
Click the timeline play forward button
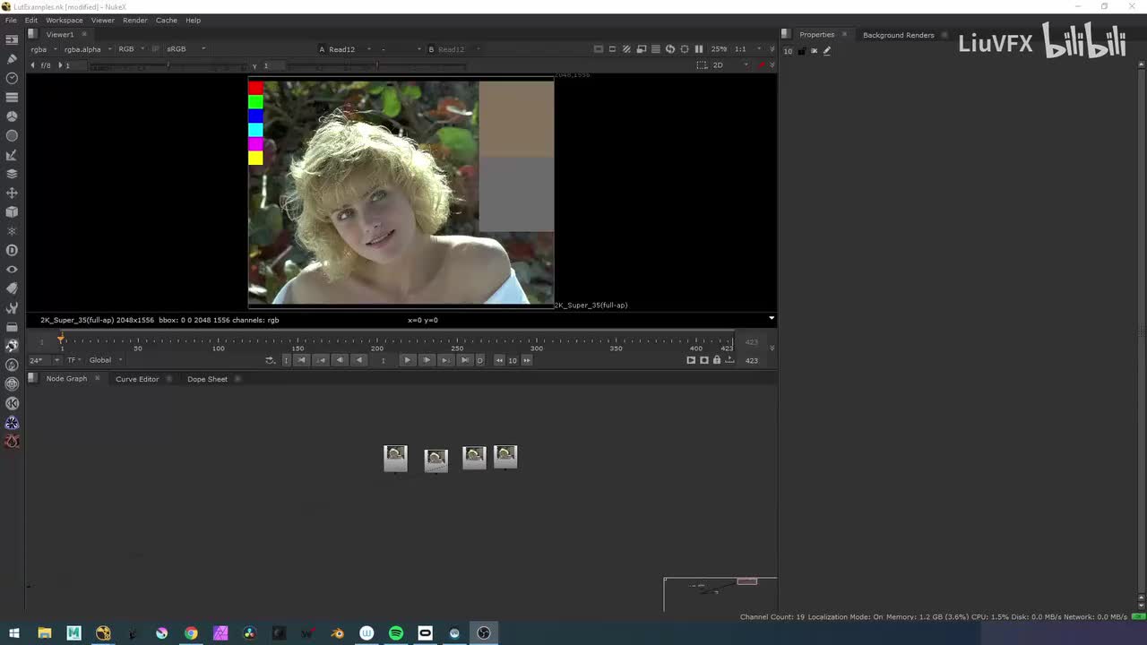(407, 360)
